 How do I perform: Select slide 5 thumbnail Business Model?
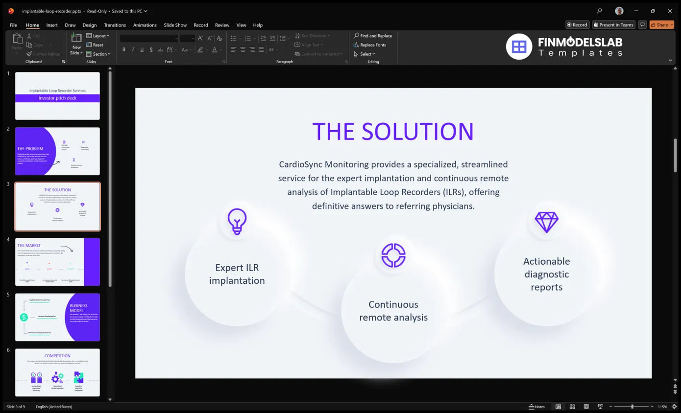57,317
